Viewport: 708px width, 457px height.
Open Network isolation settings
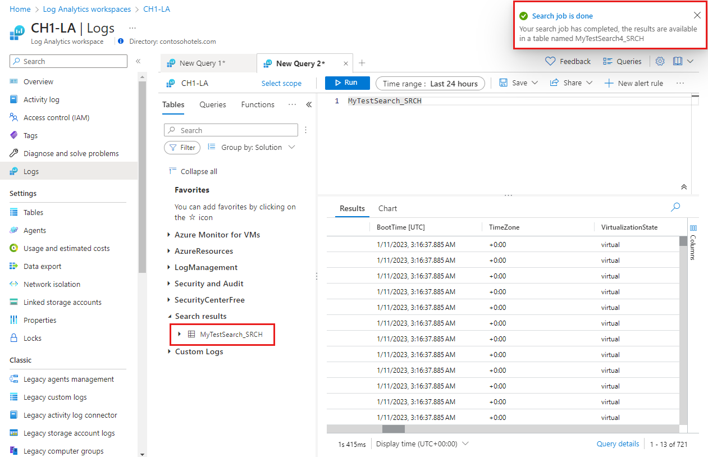pyautogui.click(x=52, y=284)
